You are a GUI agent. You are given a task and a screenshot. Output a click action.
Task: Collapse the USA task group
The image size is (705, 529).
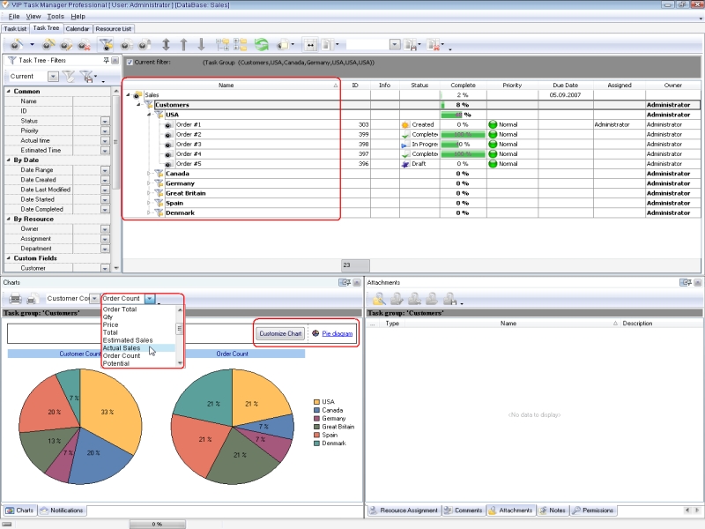pyautogui.click(x=149, y=115)
